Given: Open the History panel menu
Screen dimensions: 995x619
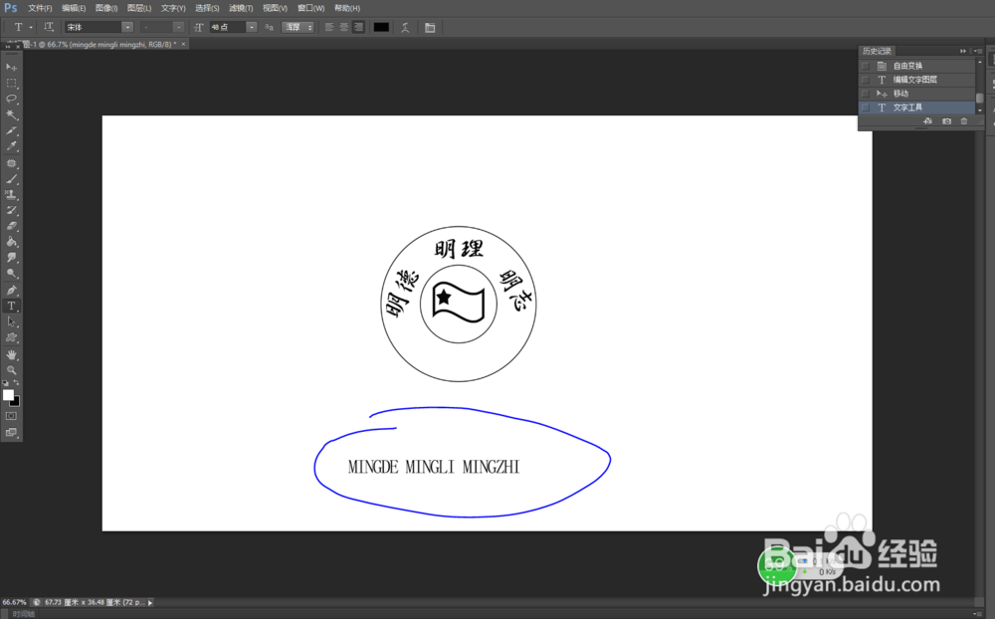Looking at the screenshot, I should (x=978, y=51).
